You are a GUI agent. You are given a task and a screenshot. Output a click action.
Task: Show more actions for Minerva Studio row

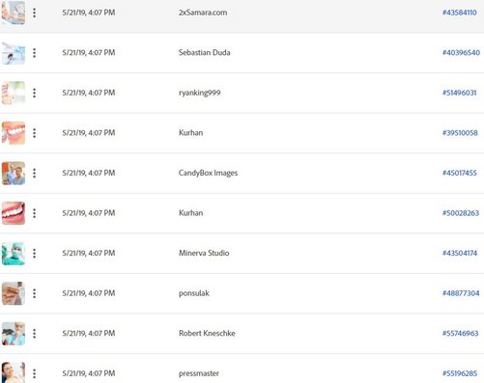point(34,254)
